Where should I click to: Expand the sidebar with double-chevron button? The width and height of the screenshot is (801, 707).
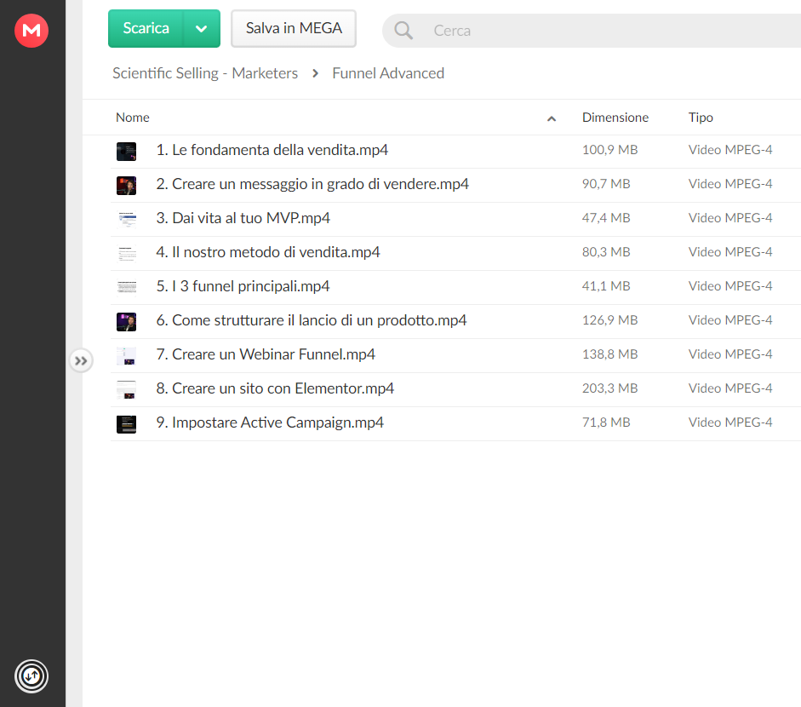coord(81,361)
